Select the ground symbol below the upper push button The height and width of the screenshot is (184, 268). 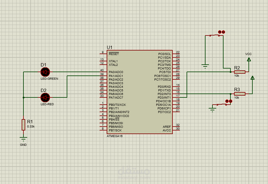(205, 66)
